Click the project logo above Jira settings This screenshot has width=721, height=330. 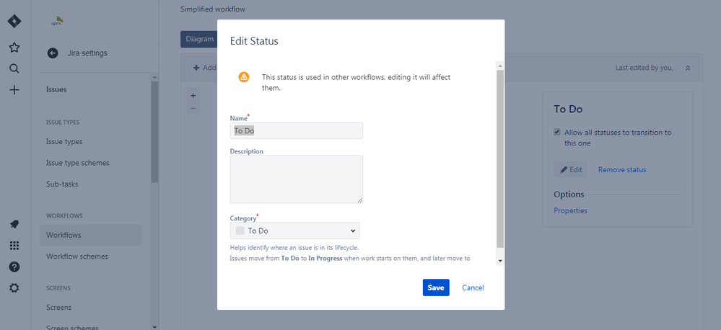pos(57,21)
